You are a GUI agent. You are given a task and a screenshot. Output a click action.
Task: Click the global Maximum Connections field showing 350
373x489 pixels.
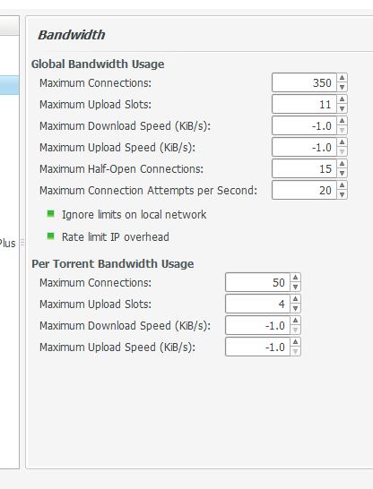coord(304,82)
